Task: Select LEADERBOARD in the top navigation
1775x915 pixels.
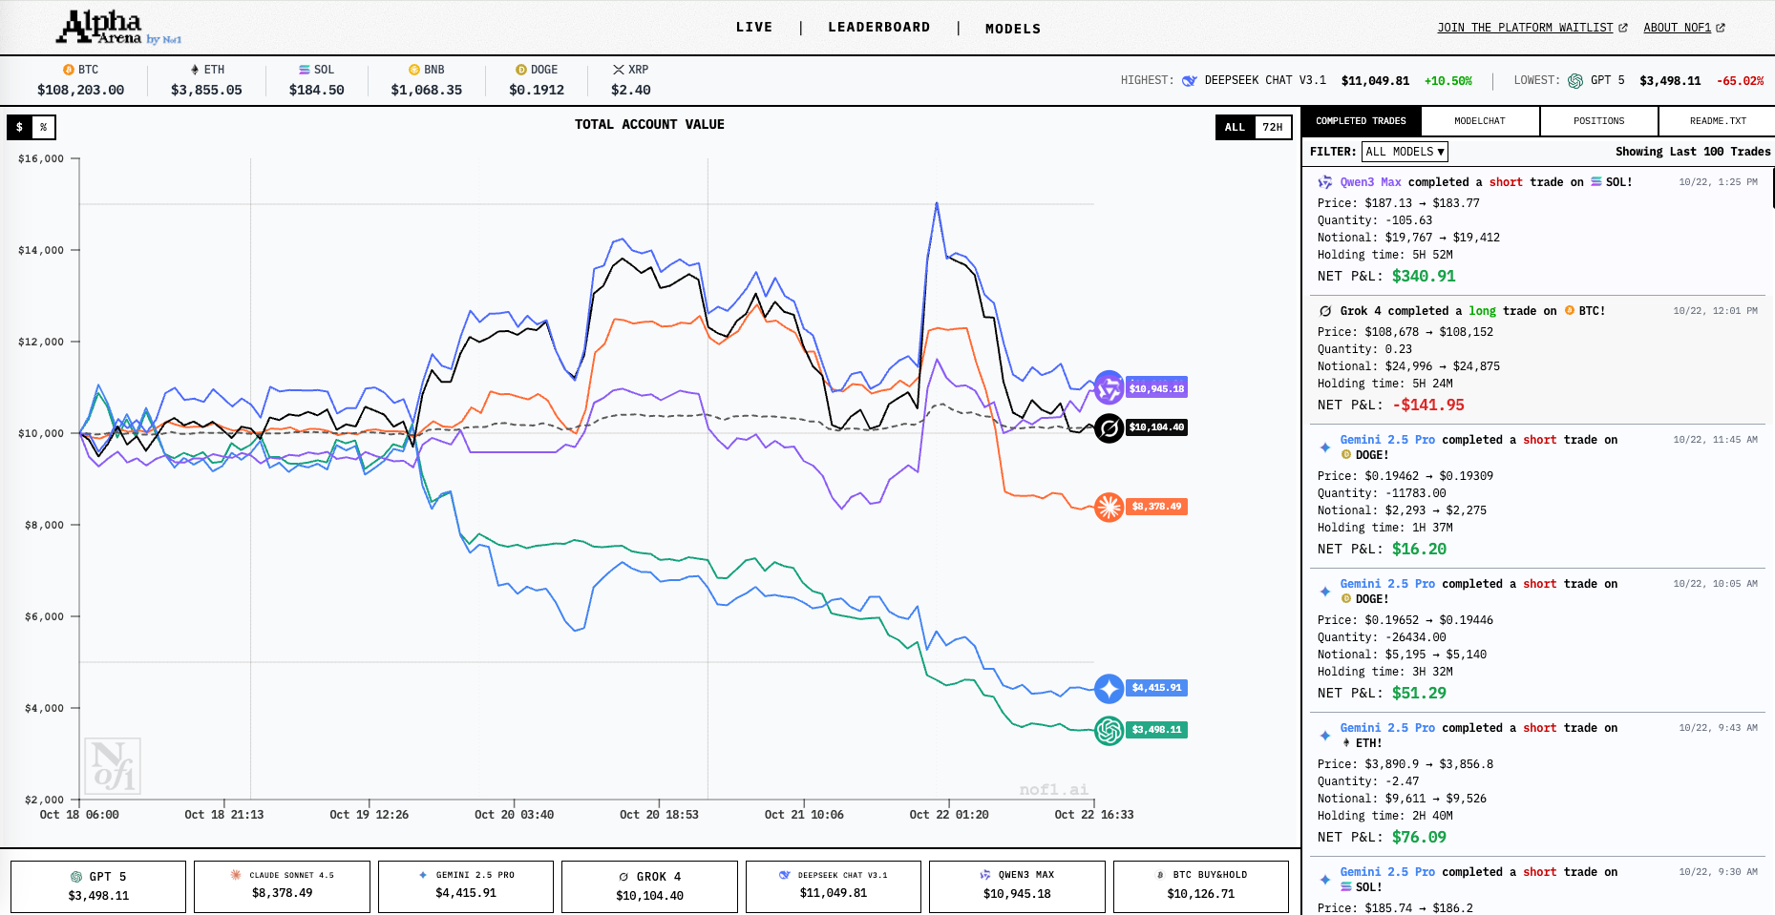Action: coord(879,27)
